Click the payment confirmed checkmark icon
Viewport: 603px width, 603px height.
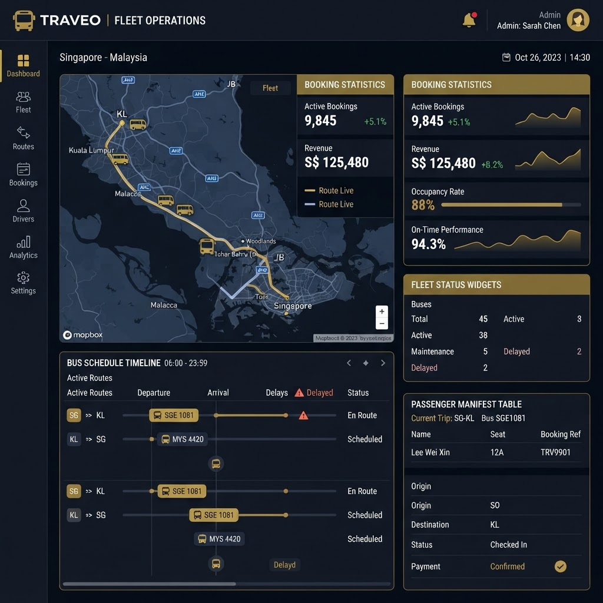tap(561, 566)
